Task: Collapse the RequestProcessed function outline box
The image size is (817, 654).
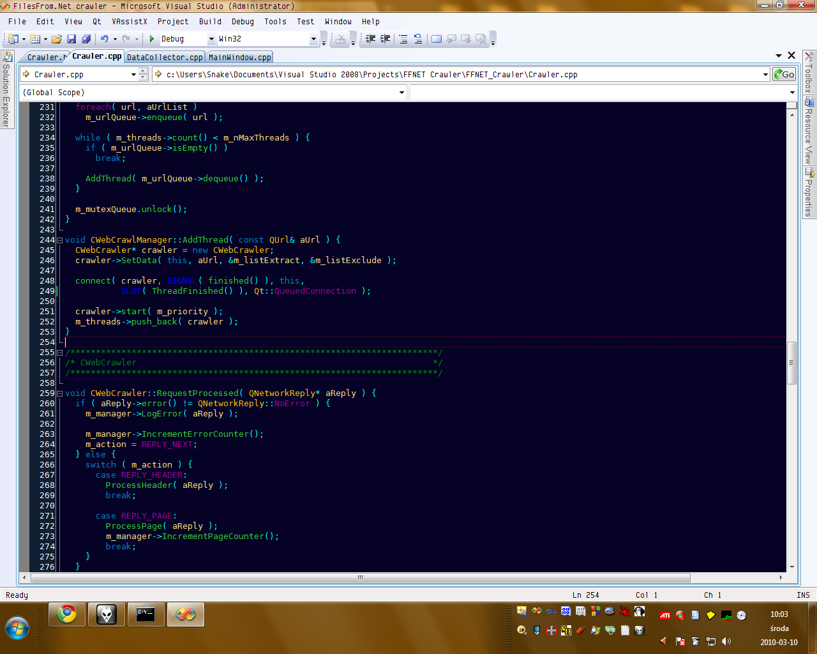Action: 59,393
